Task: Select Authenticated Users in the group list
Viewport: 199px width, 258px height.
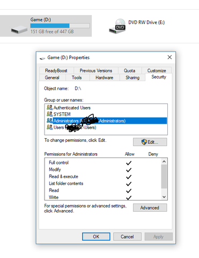Action: point(106,107)
